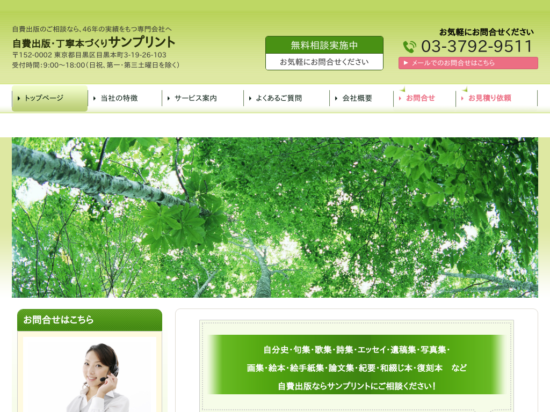Click the green phone icon beside the number
The image size is (550, 412).
[x=409, y=47]
